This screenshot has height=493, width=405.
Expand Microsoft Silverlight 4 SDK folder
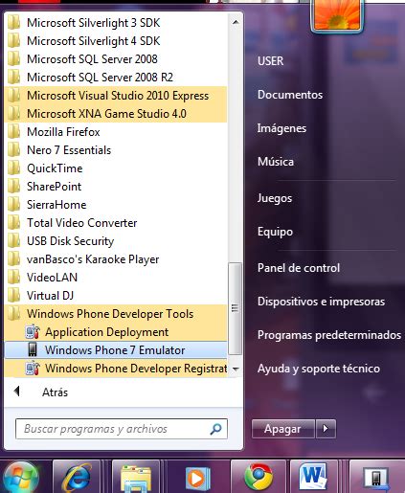click(116, 41)
